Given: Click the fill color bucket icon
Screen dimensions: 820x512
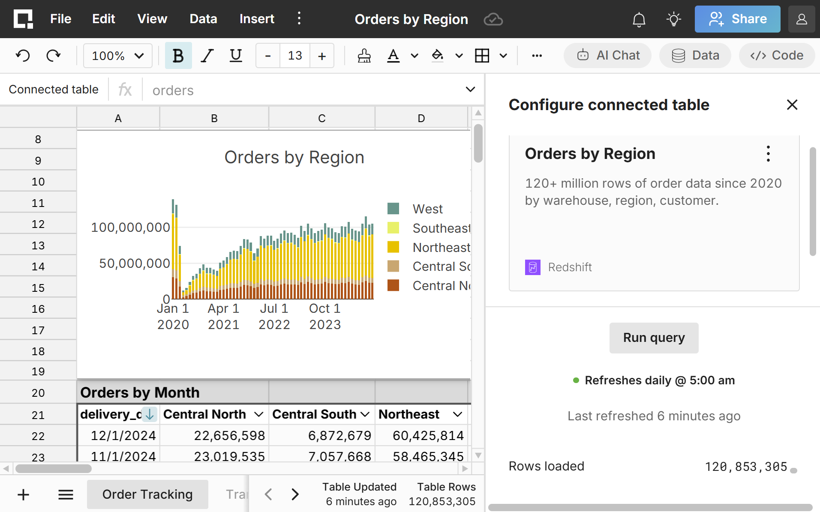Looking at the screenshot, I should tap(437, 56).
